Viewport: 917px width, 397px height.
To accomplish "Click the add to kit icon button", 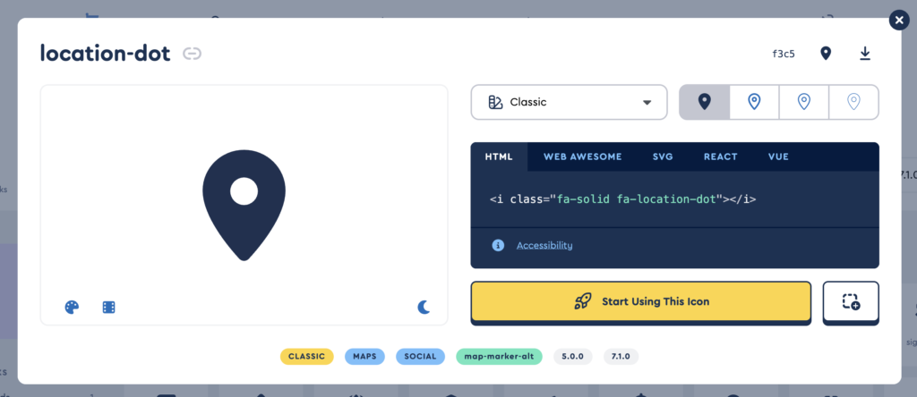I will pos(851,302).
